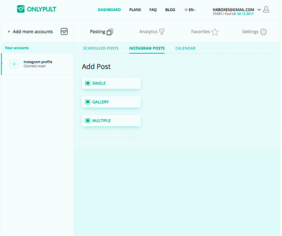This screenshot has width=282, height=236.
Task: Choose the SINGLE post type
Action: tap(111, 83)
